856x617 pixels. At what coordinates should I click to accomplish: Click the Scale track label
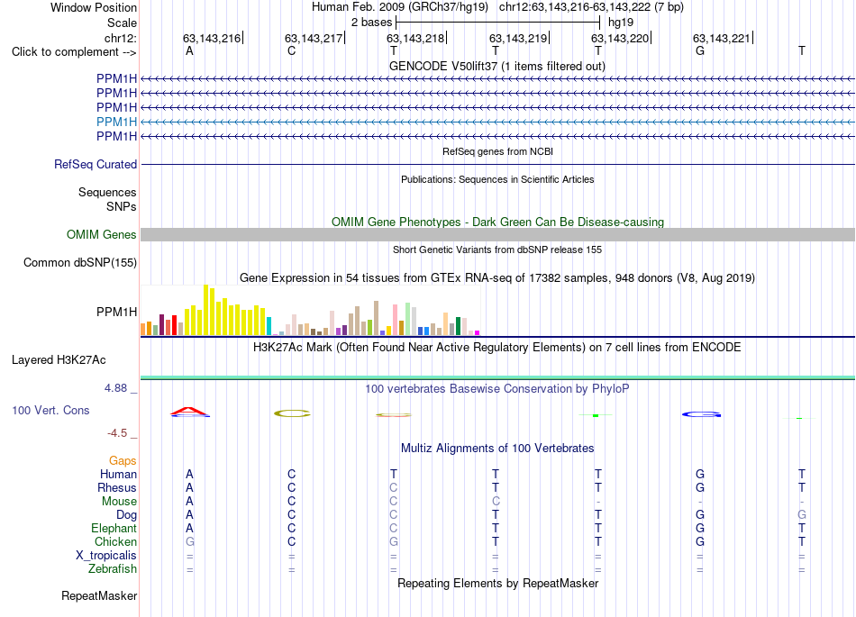coord(122,23)
